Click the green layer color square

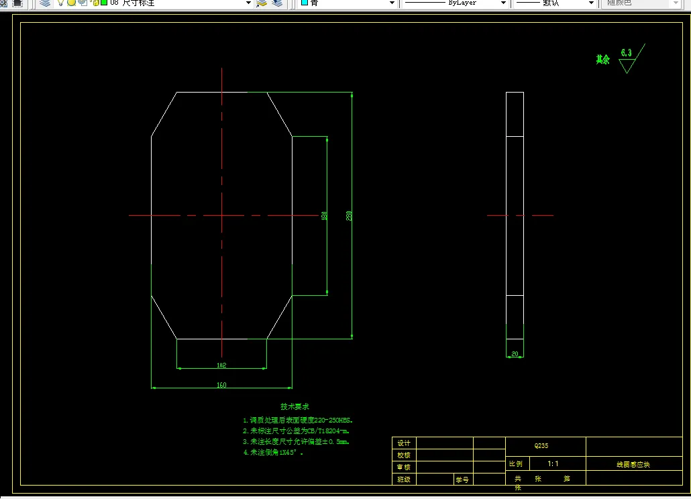point(105,3)
